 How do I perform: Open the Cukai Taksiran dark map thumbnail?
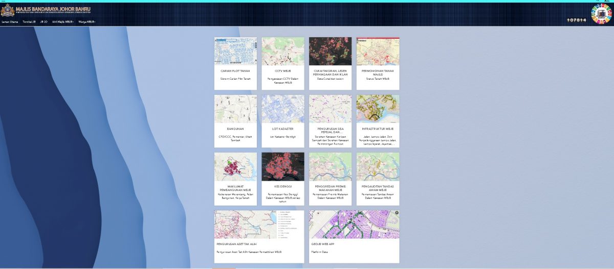(x=330, y=52)
